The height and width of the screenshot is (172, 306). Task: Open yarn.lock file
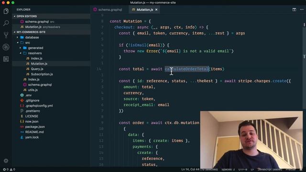(x=32, y=137)
